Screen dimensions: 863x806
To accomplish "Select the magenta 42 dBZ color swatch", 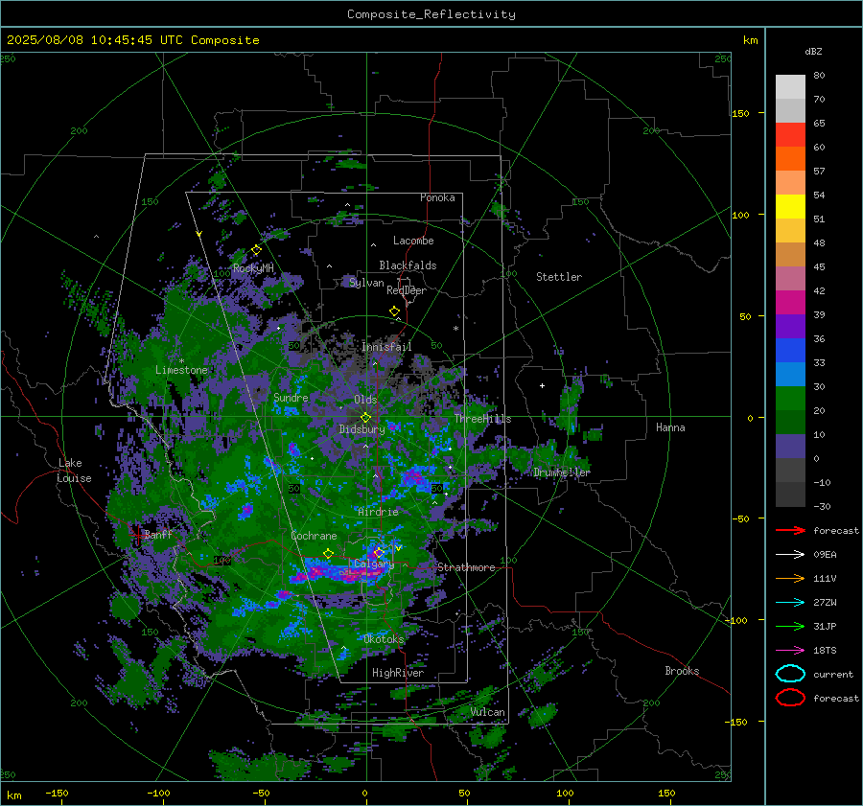I will (790, 302).
